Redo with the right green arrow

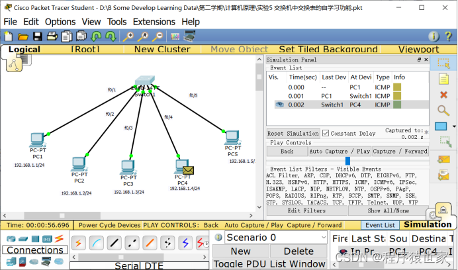pos(111,36)
